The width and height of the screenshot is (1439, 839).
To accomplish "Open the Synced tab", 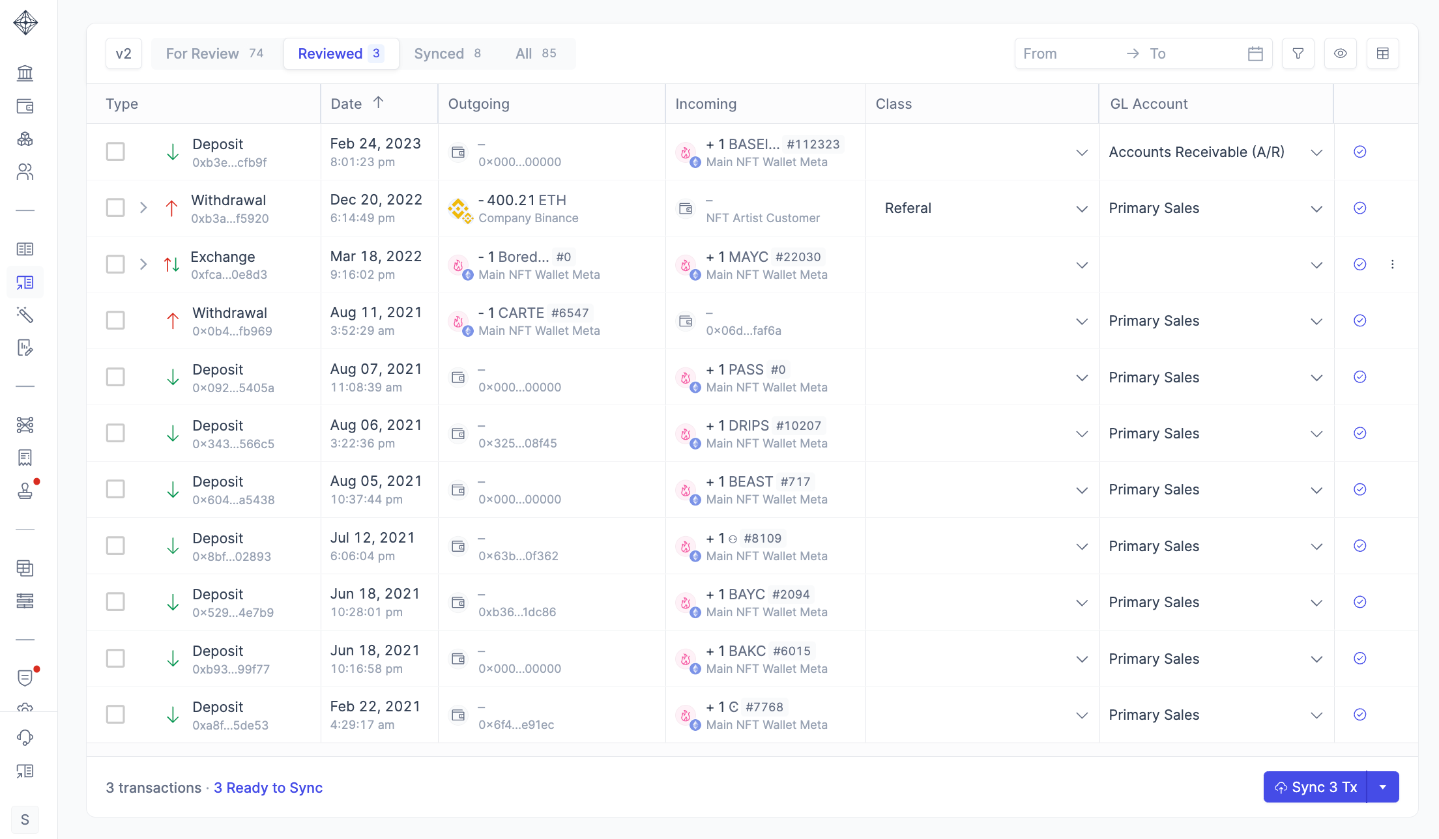I will click(x=447, y=53).
